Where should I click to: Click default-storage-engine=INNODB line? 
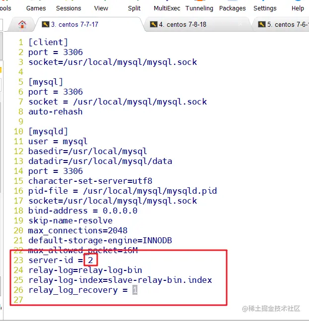tap(100, 241)
